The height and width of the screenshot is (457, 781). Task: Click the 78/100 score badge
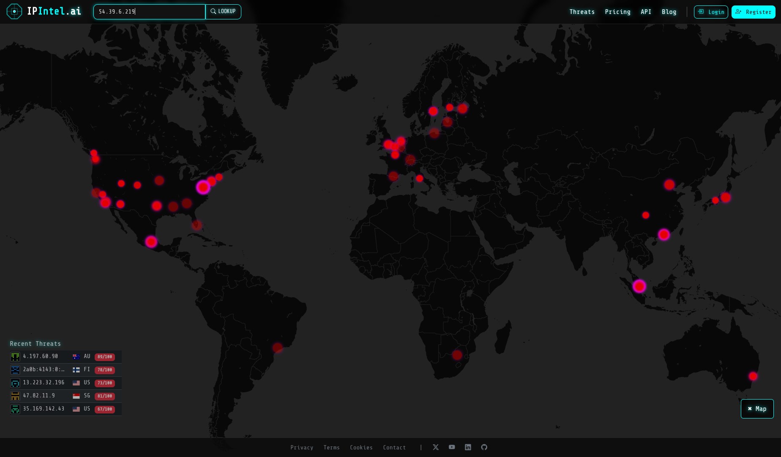coord(105,370)
